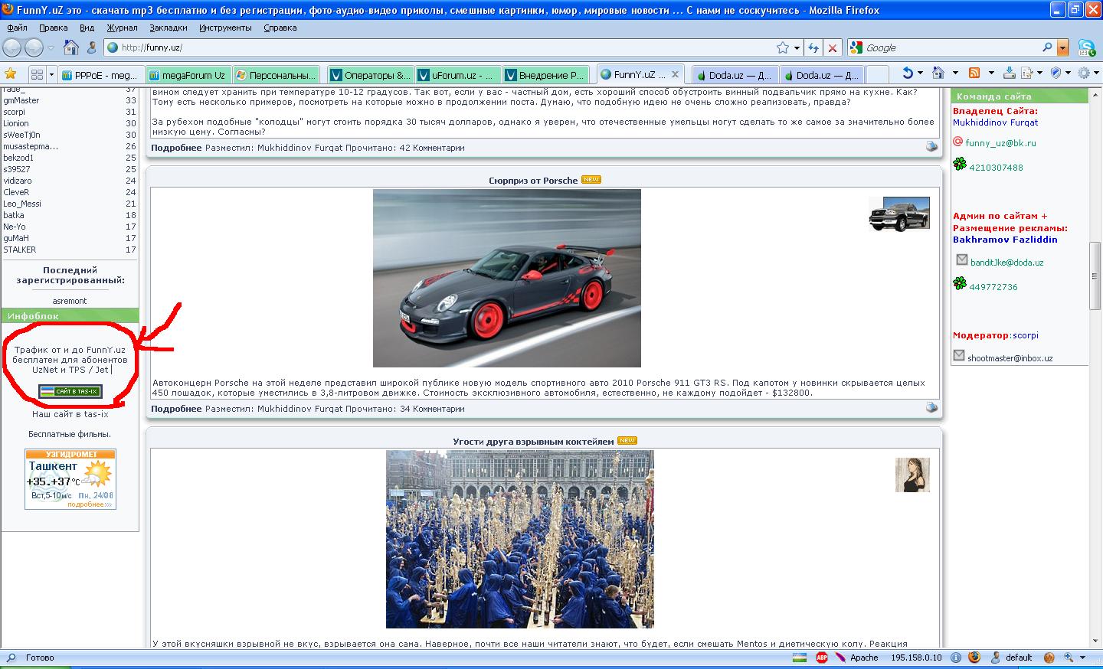Click user STALKER in the ranking list
The height and width of the screenshot is (669, 1103).
19,250
